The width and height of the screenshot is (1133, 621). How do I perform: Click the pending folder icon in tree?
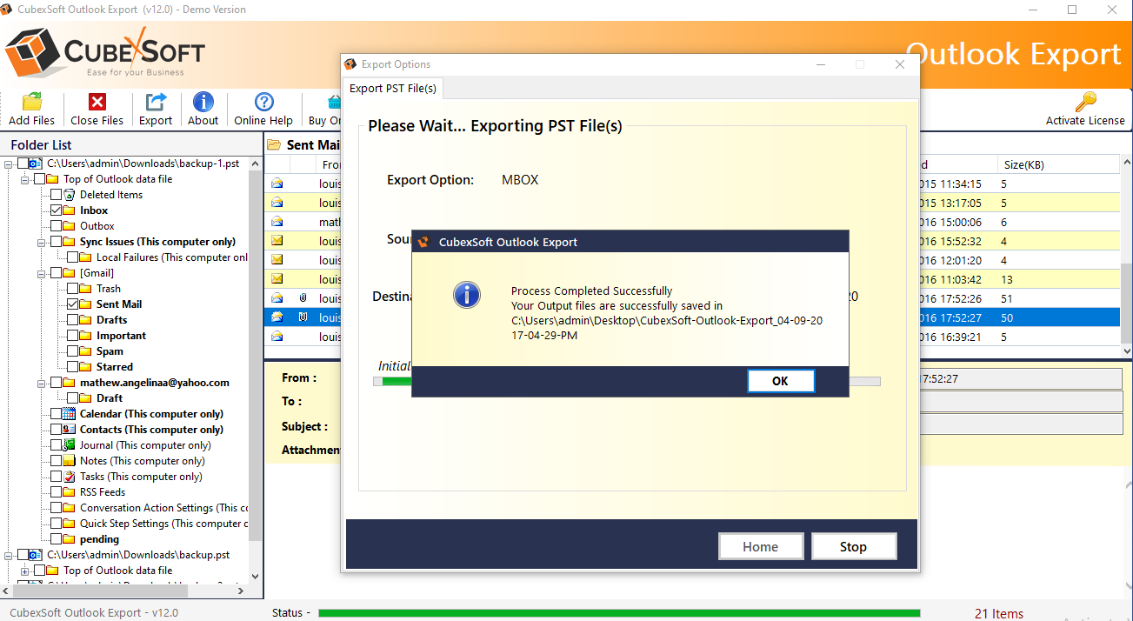(70, 539)
